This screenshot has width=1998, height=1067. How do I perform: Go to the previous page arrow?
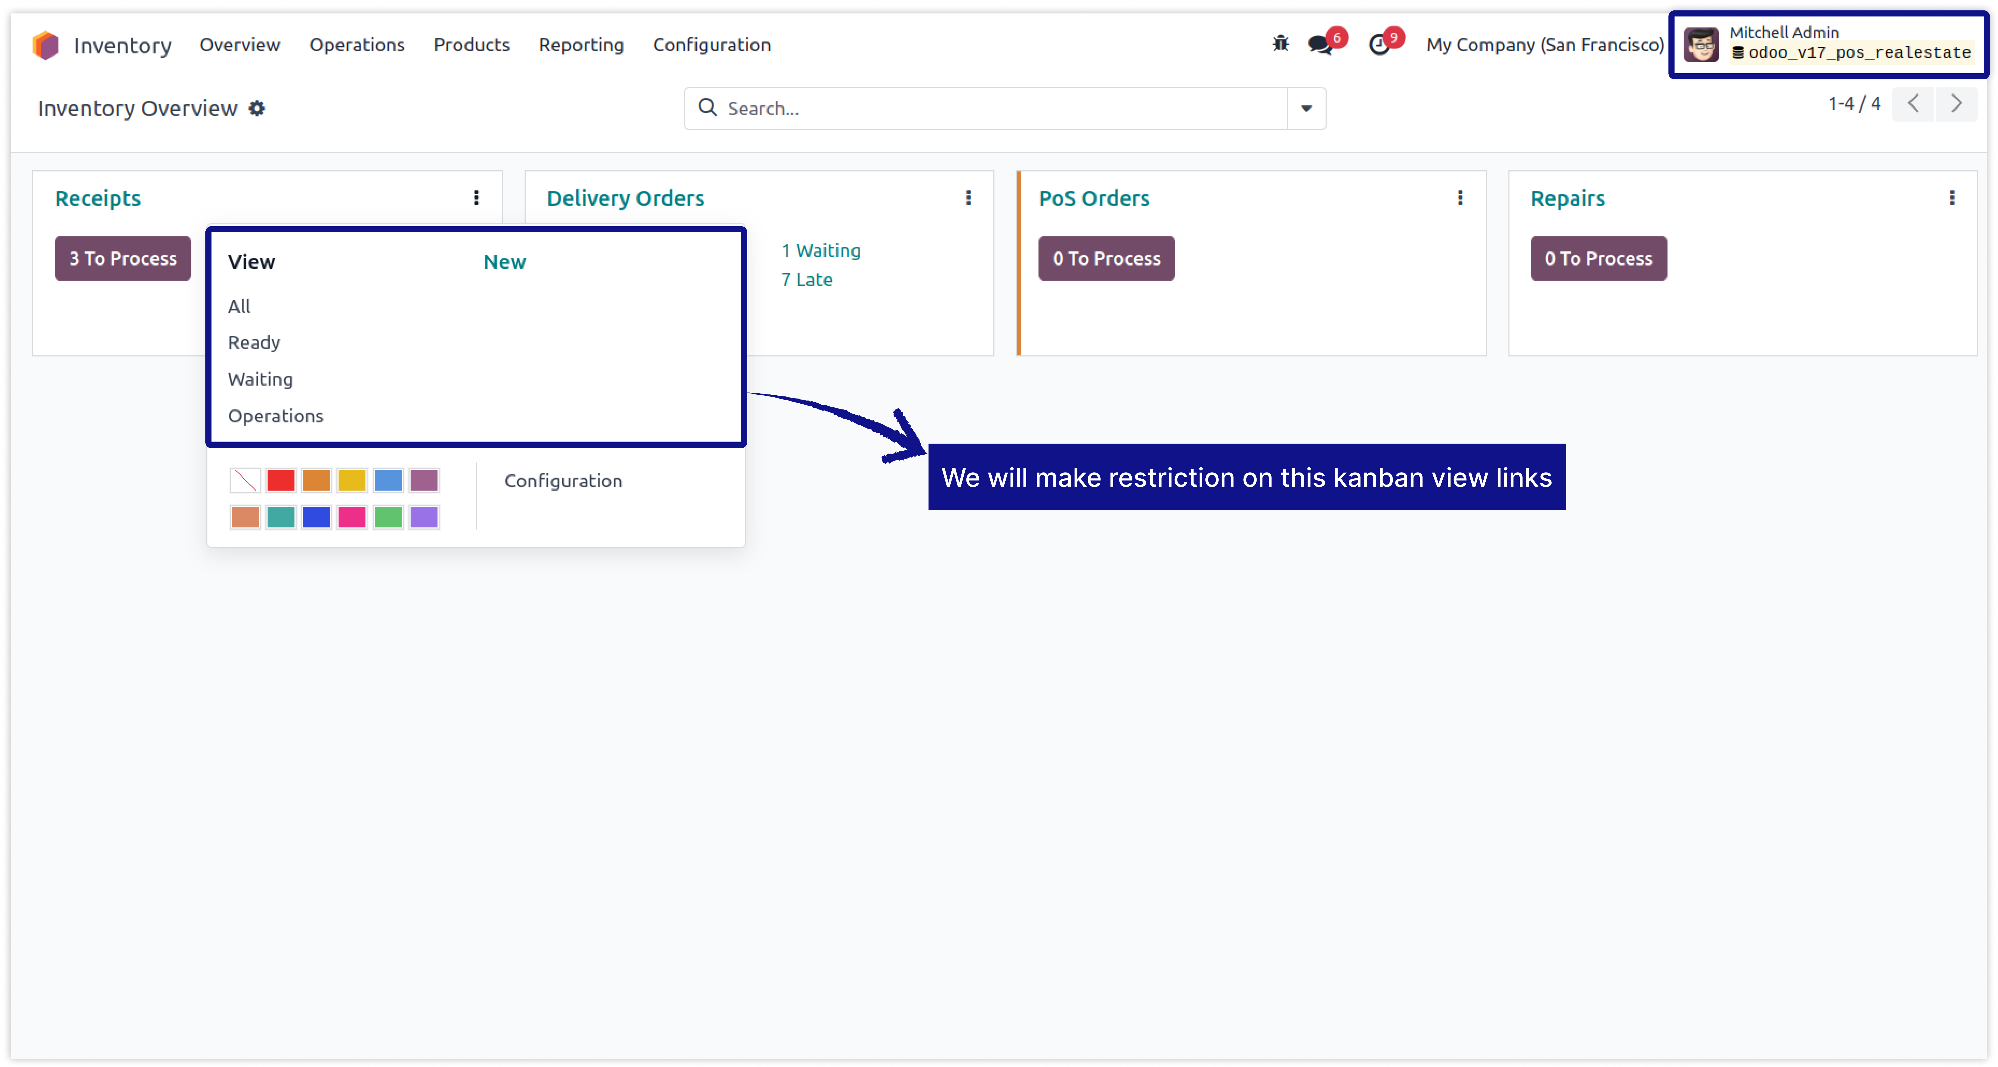pos(1913,104)
